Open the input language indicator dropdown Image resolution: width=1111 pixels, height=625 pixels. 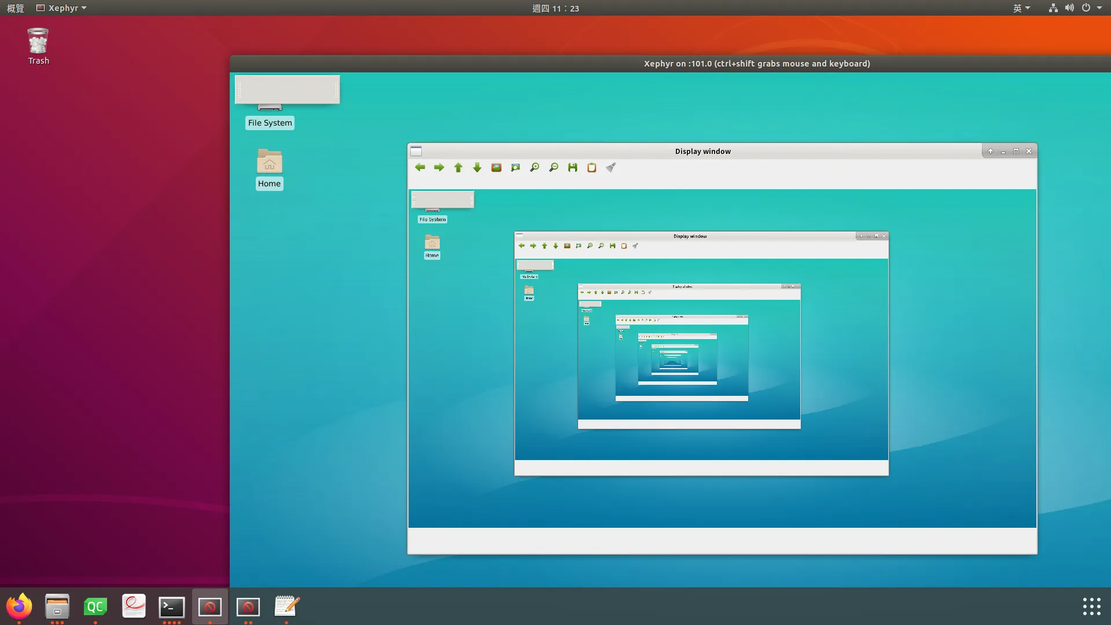1021,8
